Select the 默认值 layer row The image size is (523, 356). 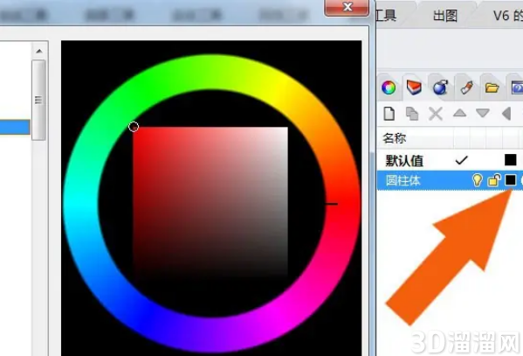tap(450, 160)
